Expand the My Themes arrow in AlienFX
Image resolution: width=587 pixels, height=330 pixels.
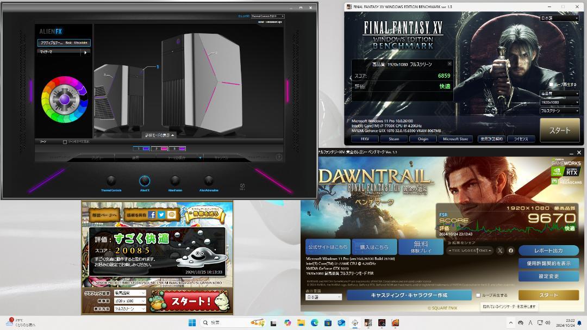[x=85, y=52]
